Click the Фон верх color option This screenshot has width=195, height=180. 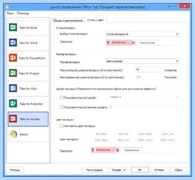pos(101,134)
